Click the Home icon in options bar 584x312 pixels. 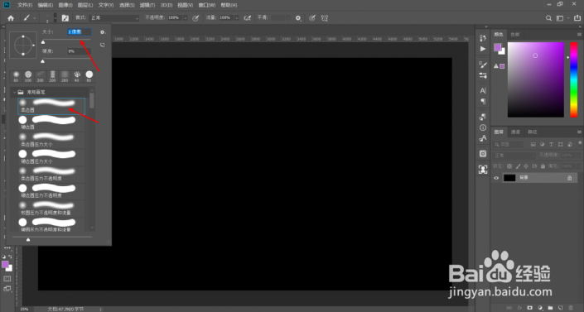(x=11, y=18)
